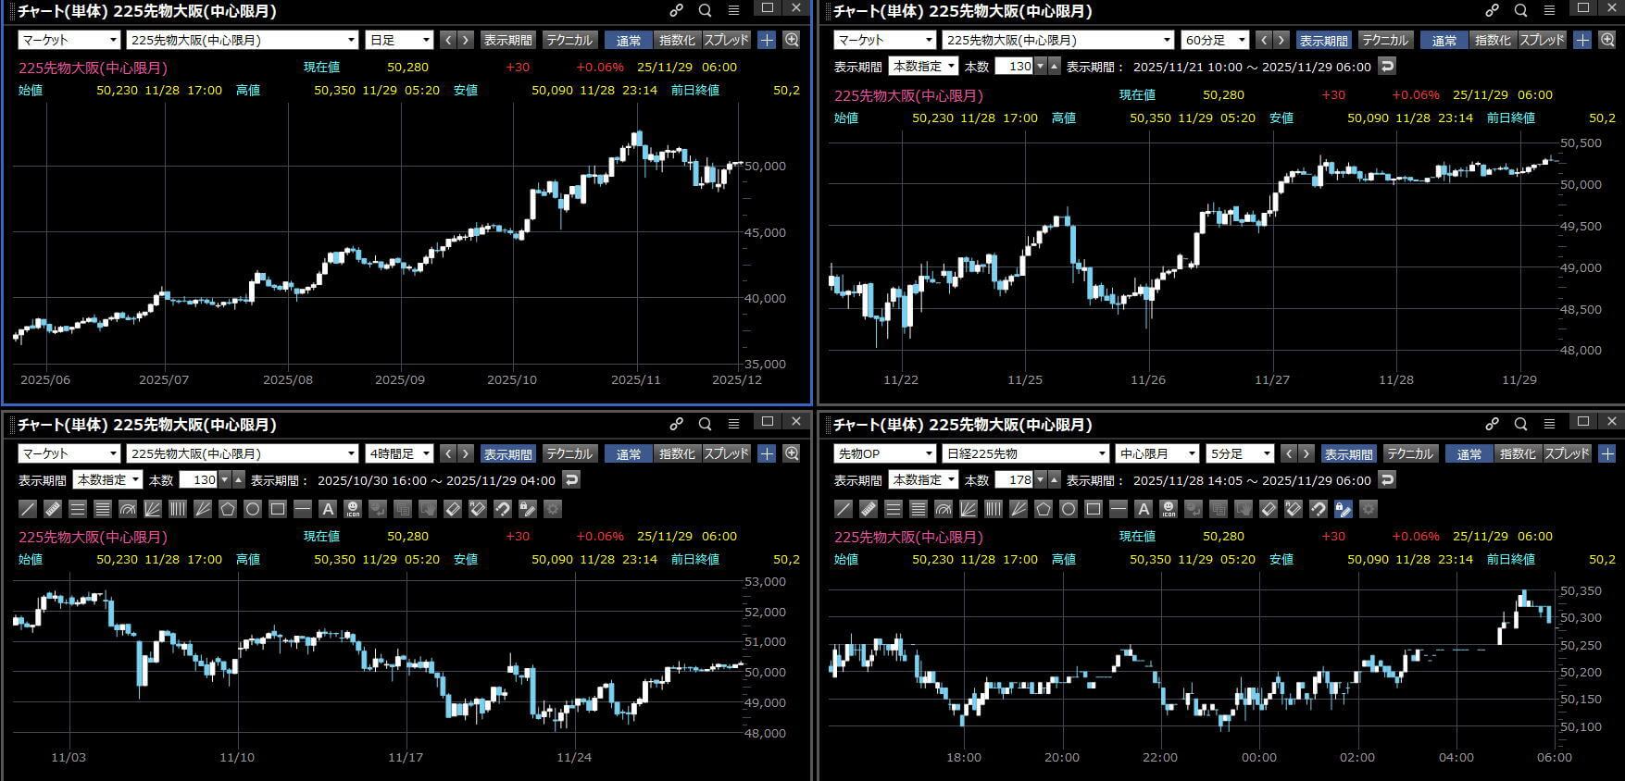The image size is (1625, 781).
Task: Click the link chain icon in 60-minute chart title bar
Action: (x=1492, y=11)
